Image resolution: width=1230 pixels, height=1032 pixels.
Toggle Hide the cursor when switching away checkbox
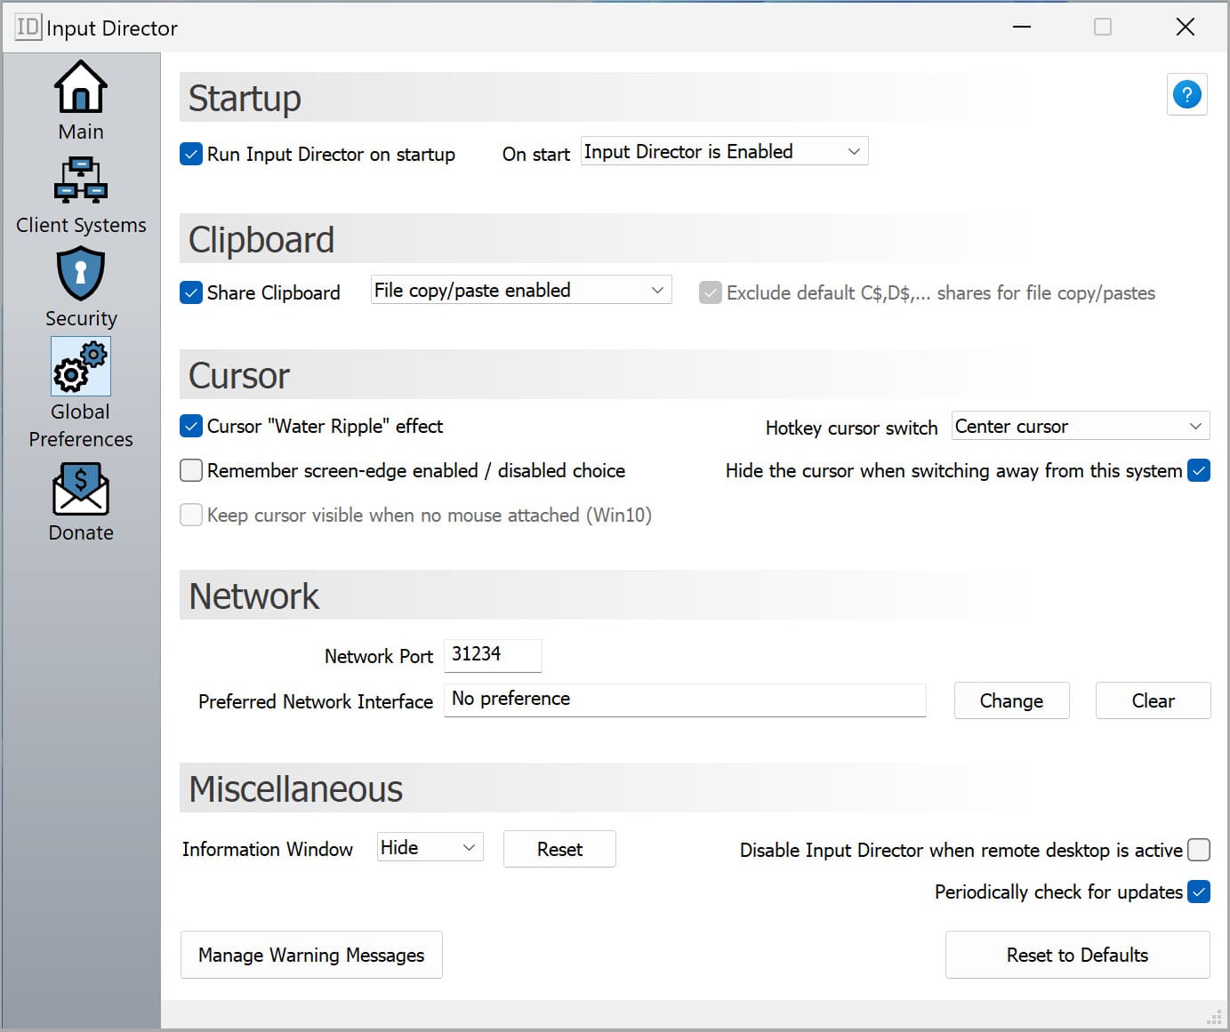[1199, 470]
